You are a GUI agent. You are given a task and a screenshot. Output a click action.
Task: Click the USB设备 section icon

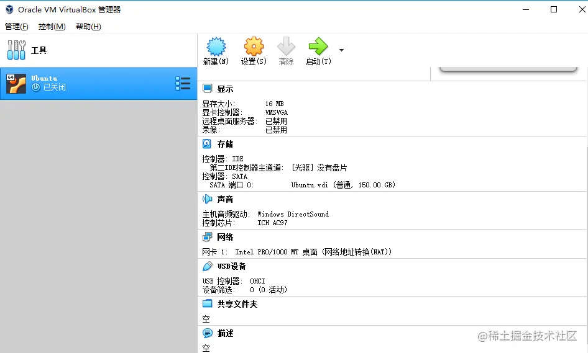click(x=207, y=266)
